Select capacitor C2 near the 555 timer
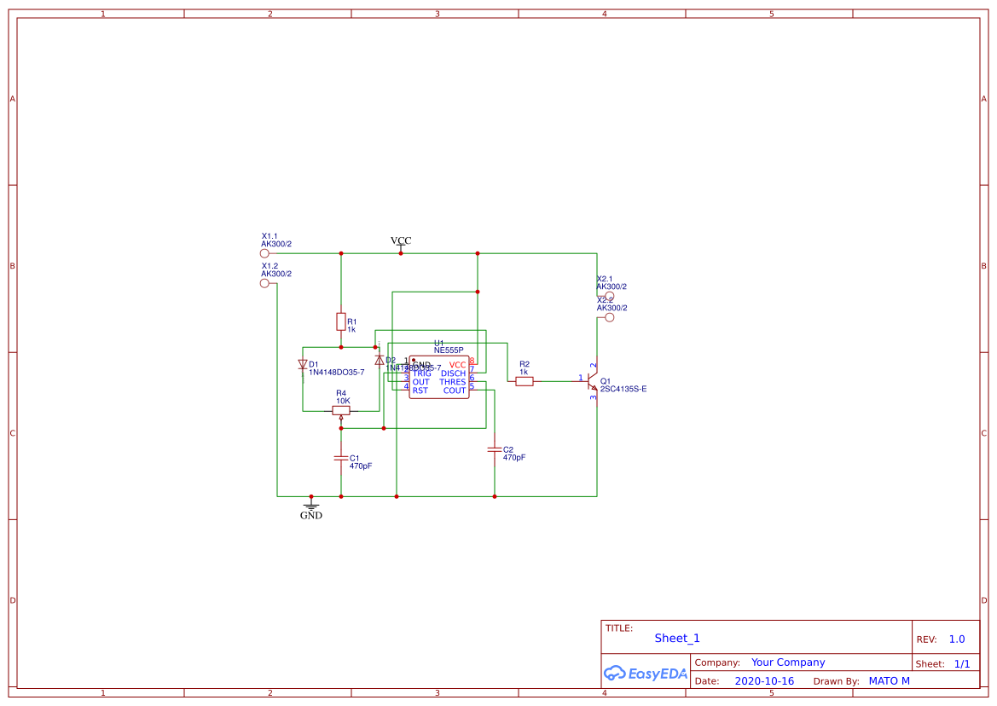 (495, 449)
